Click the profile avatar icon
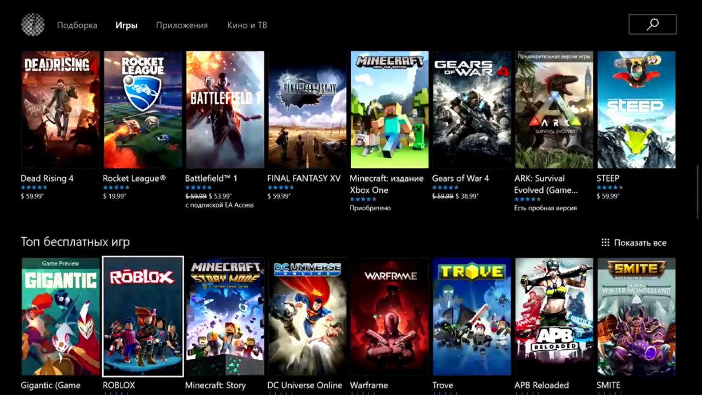702x395 pixels. click(32, 25)
